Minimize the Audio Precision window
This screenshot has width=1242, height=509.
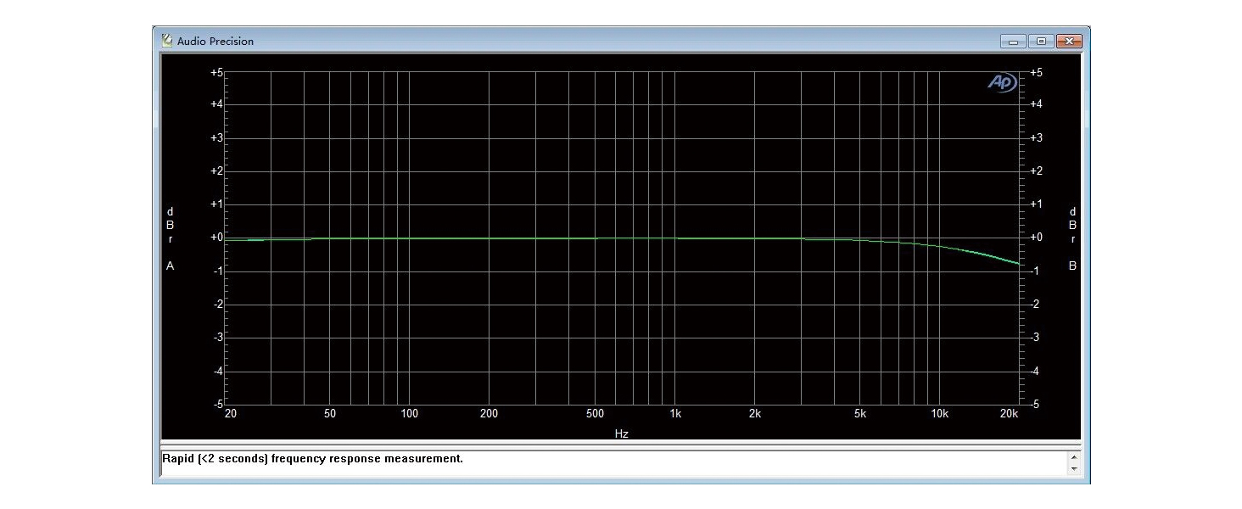click(x=1012, y=41)
